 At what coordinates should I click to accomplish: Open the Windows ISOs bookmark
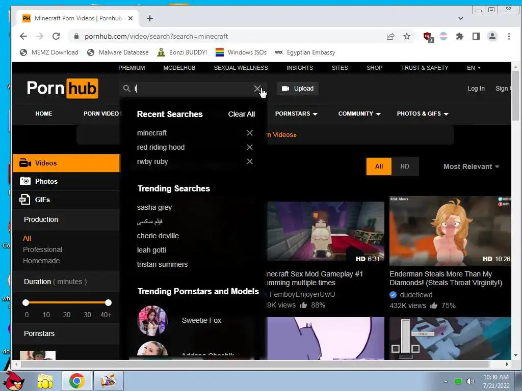(241, 52)
